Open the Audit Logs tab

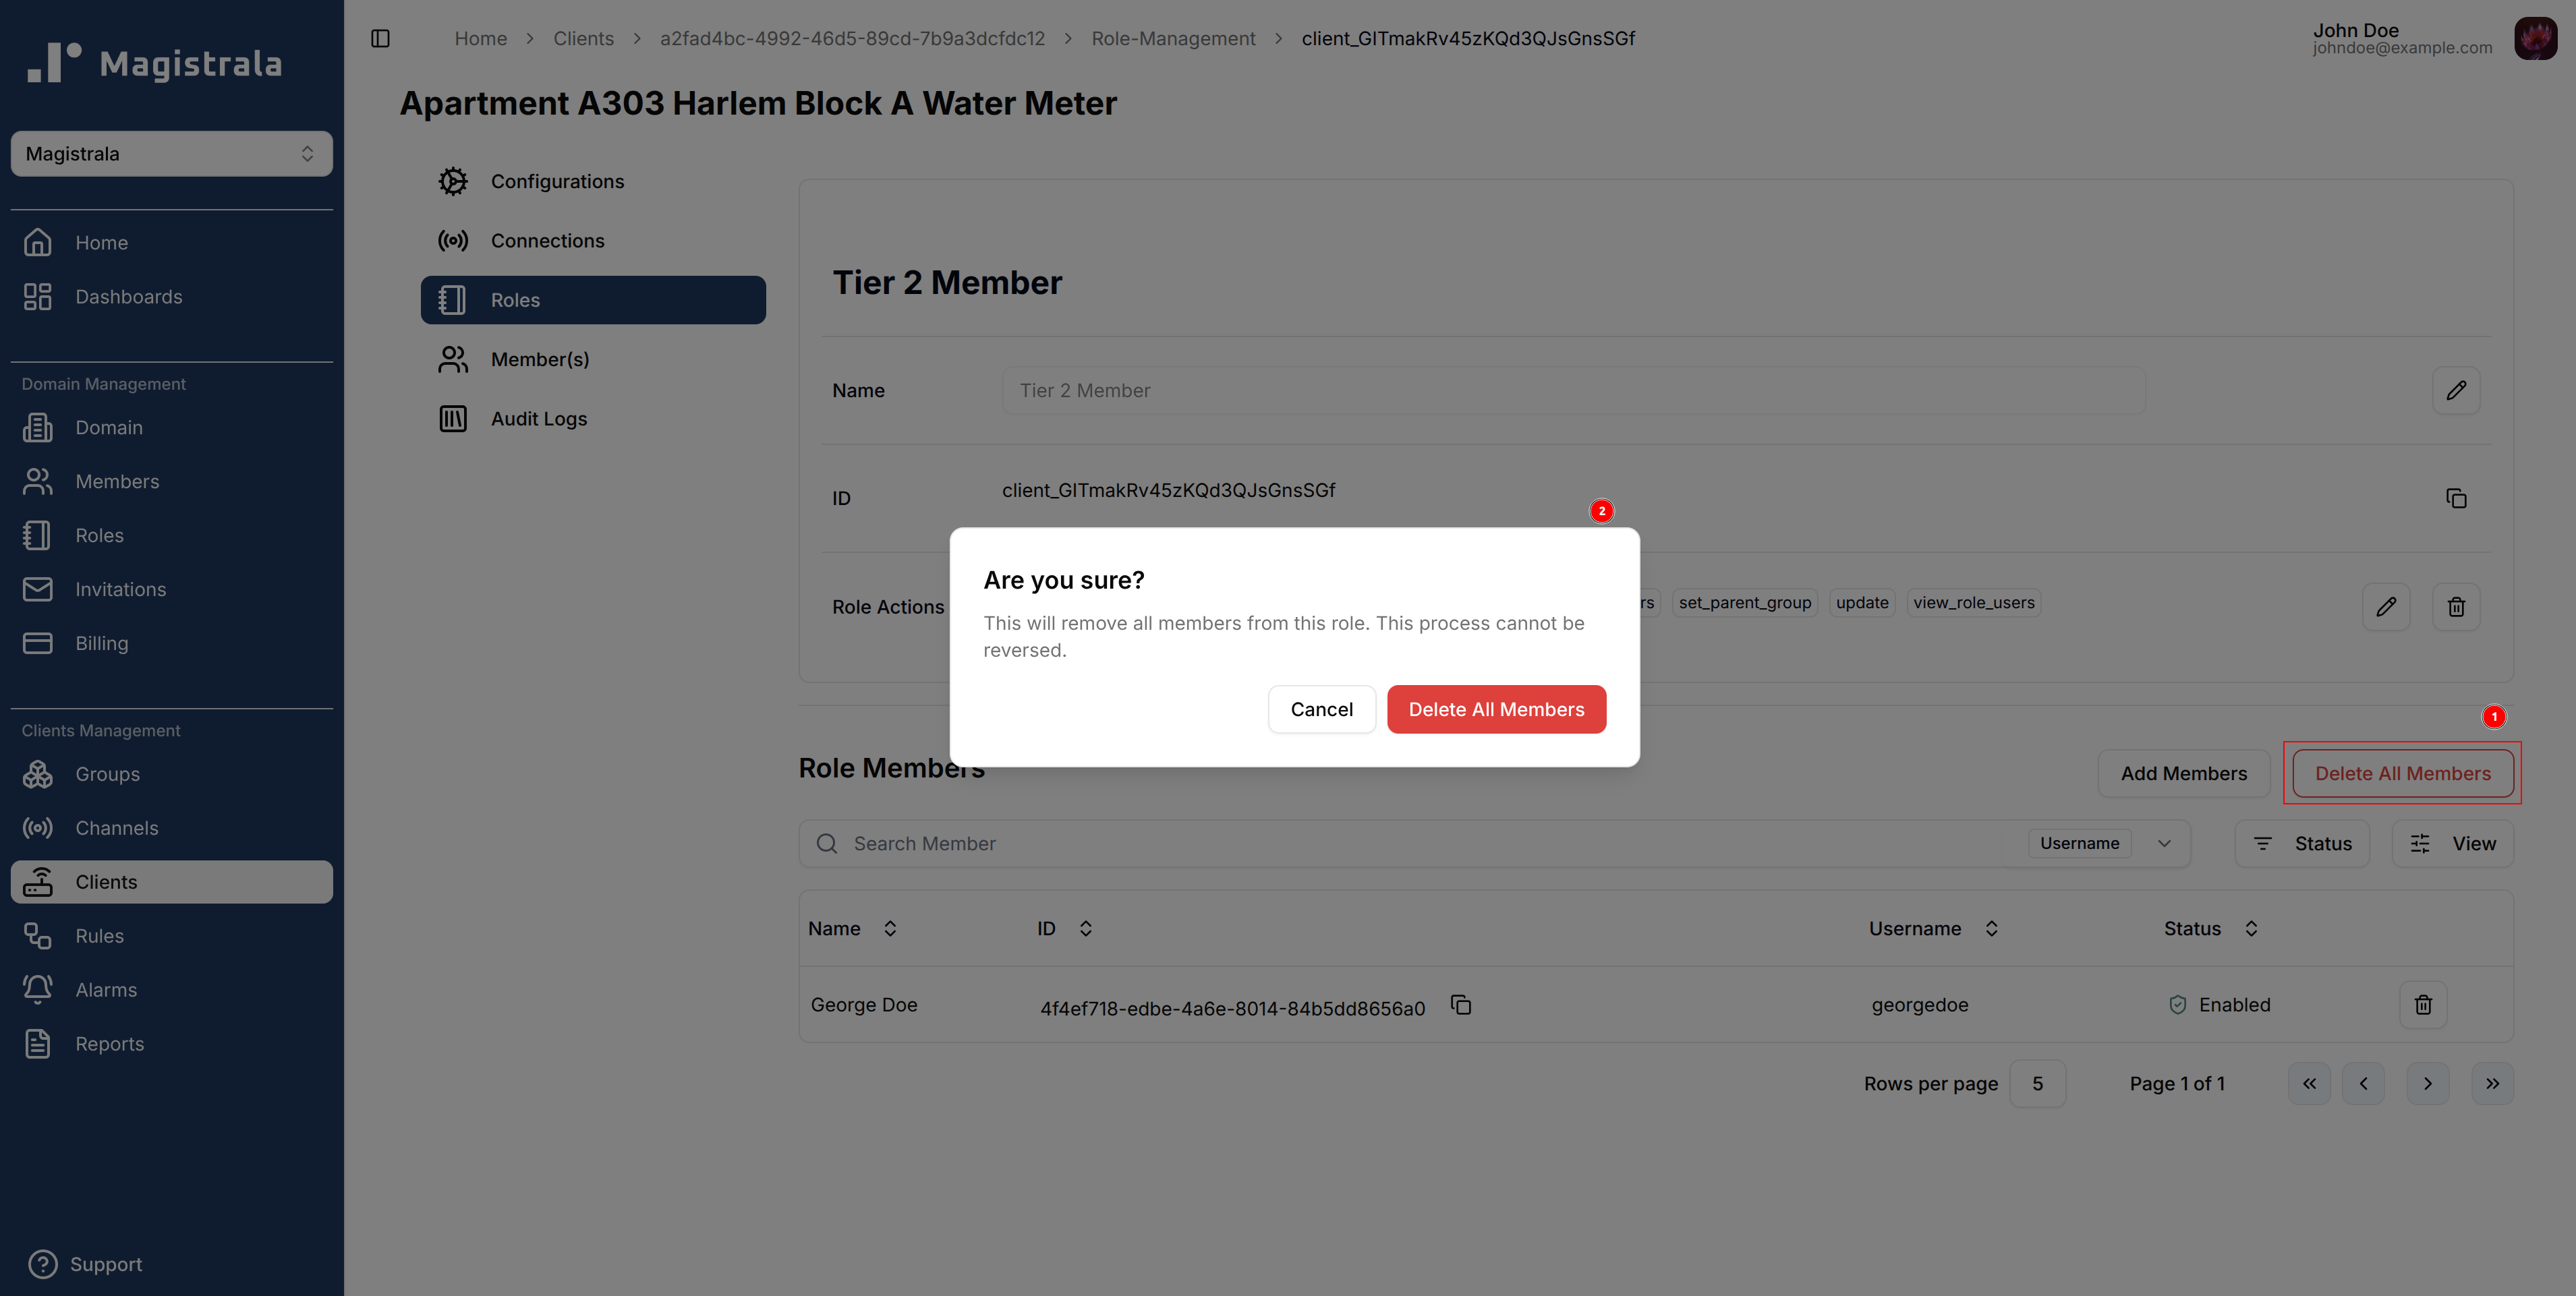pyautogui.click(x=538, y=419)
